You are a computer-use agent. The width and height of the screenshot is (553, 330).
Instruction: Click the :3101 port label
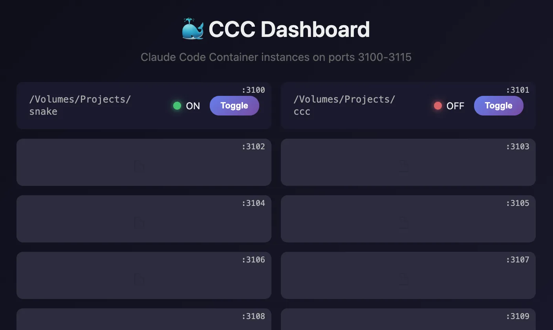pos(518,90)
